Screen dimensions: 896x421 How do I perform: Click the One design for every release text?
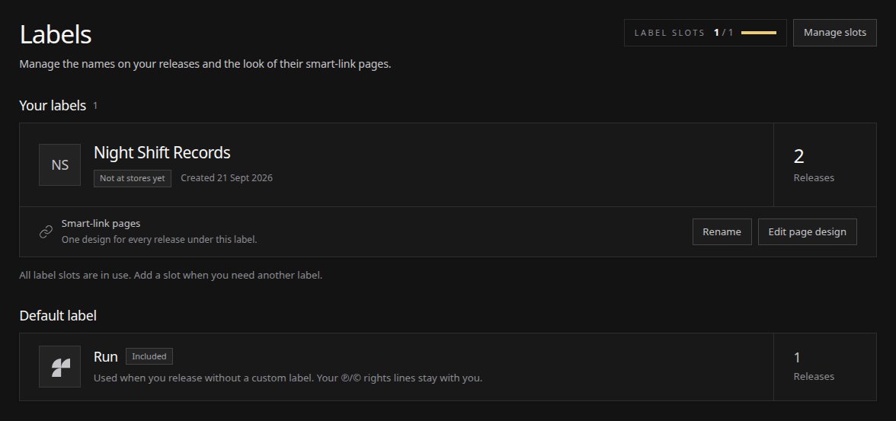159,239
